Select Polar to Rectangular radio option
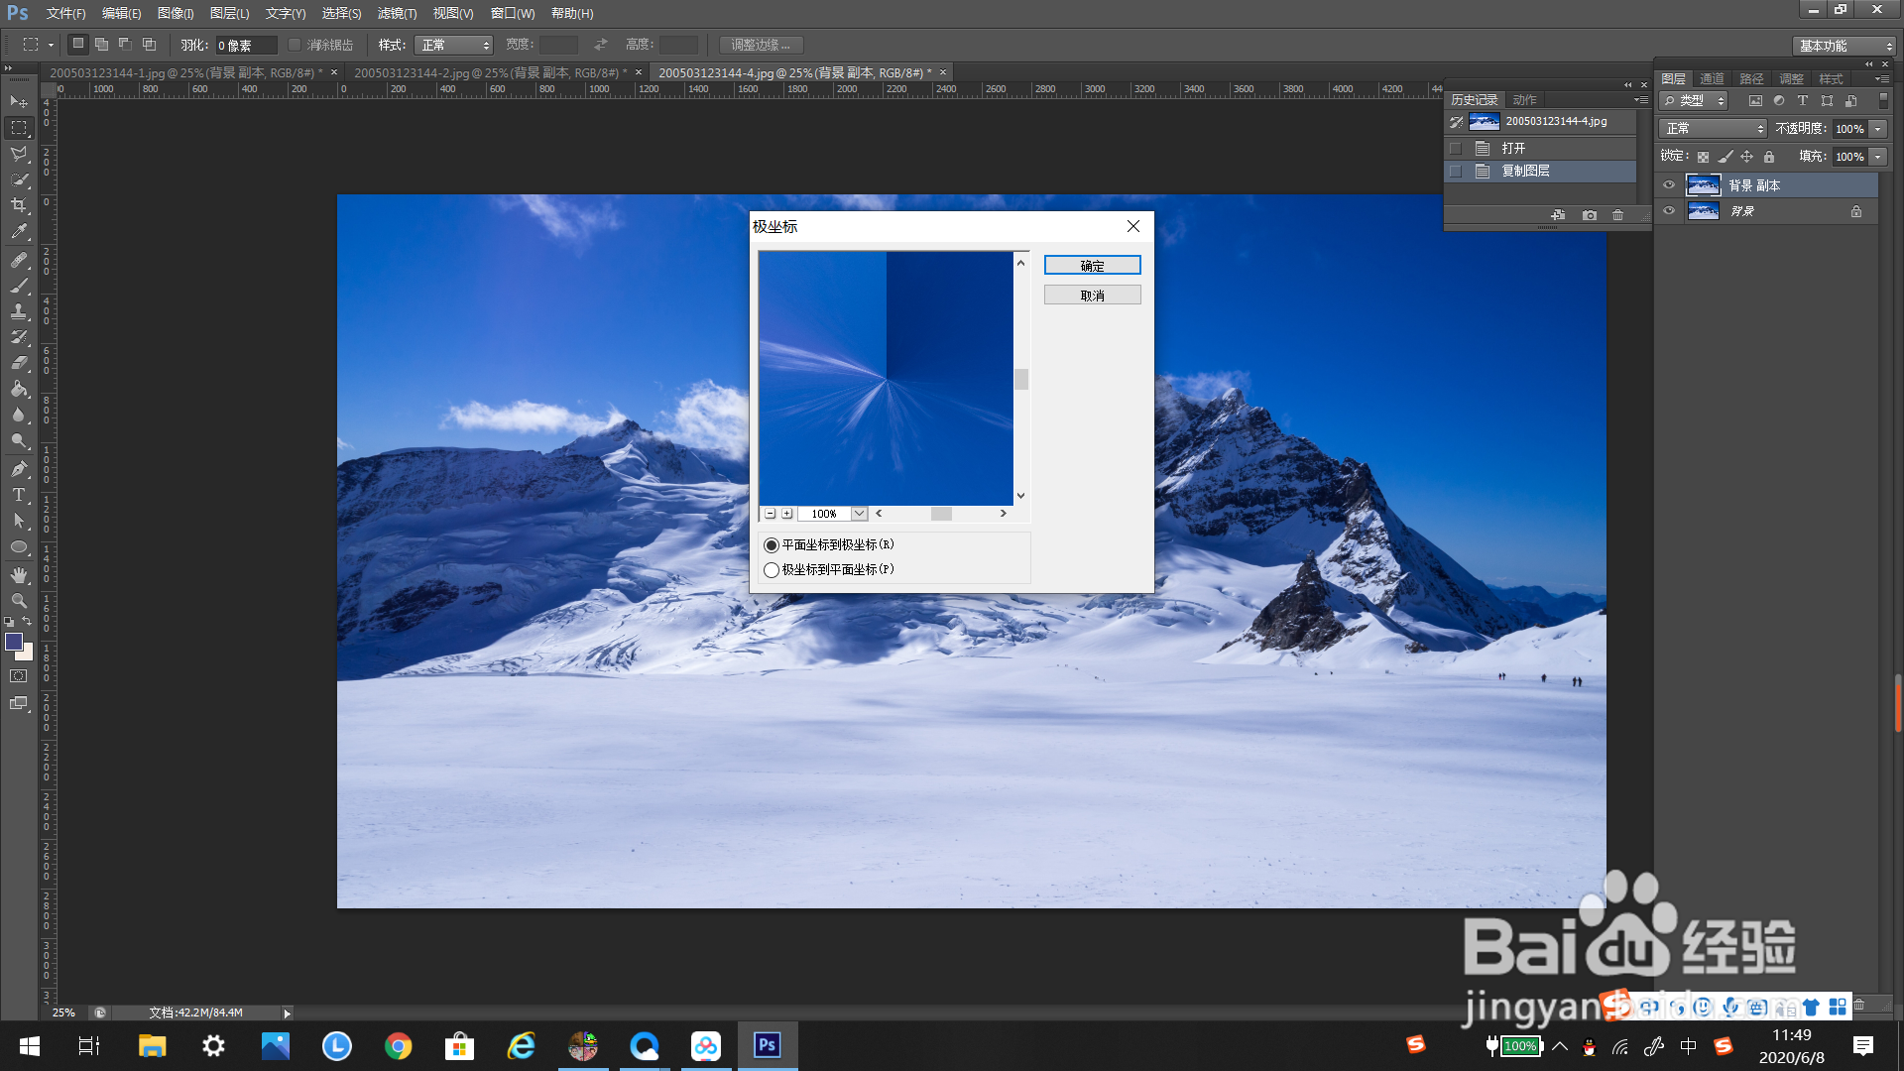Viewport: 1904px width, 1071px height. tap(772, 570)
